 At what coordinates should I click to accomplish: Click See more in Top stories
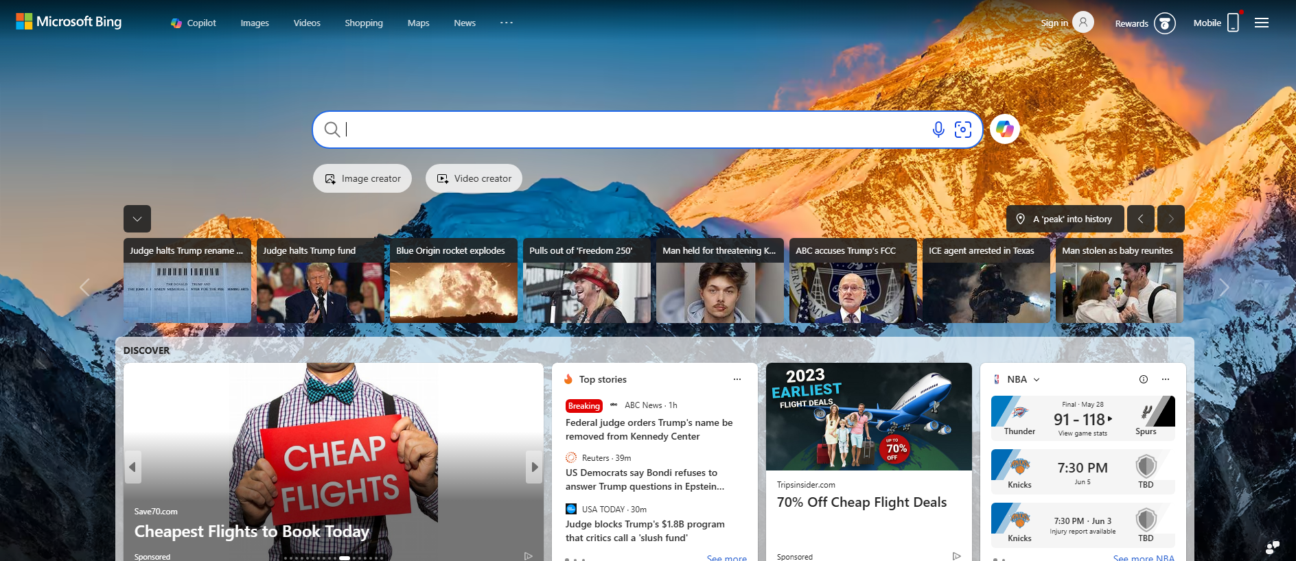click(x=727, y=558)
